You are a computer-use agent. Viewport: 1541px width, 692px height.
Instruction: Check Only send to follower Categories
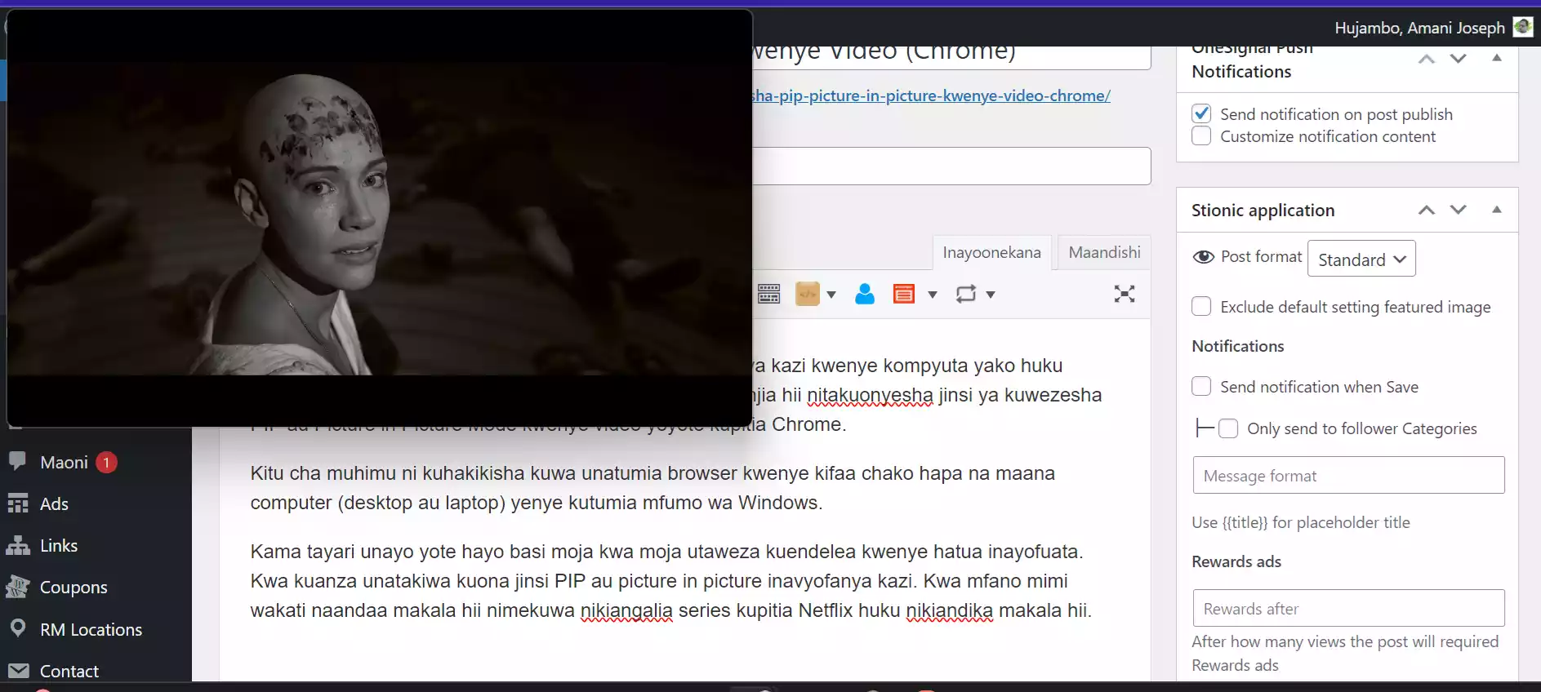[x=1228, y=428]
